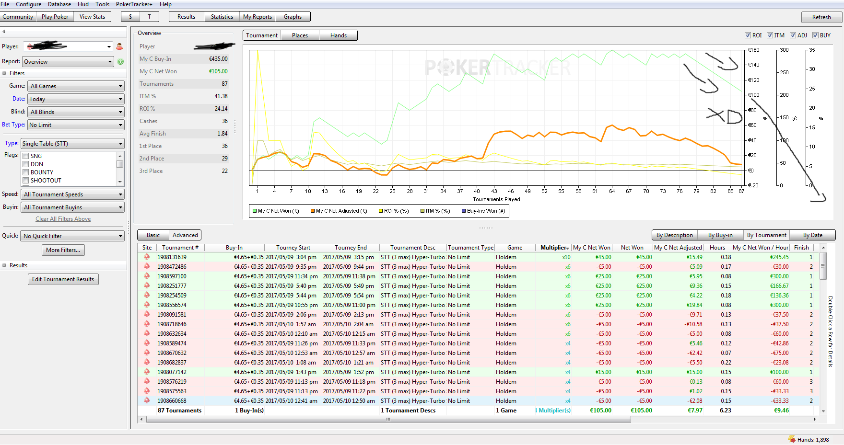Click the site icon for tournament 1908576219

[147, 381]
